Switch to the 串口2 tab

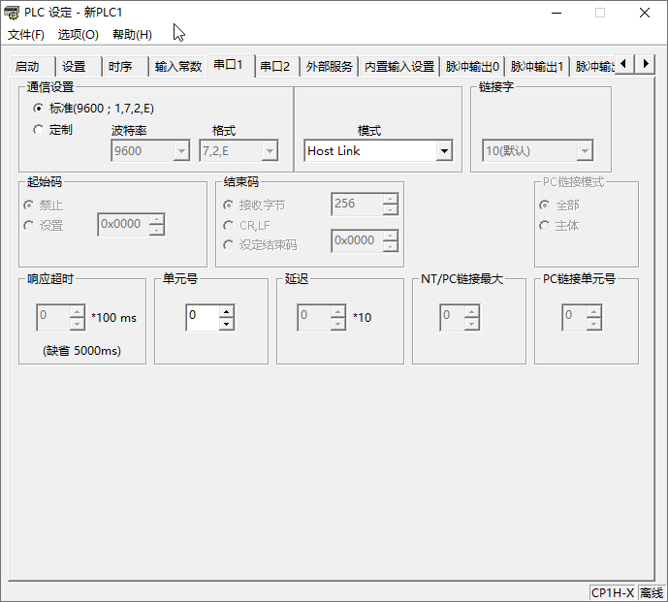tap(274, 67)
